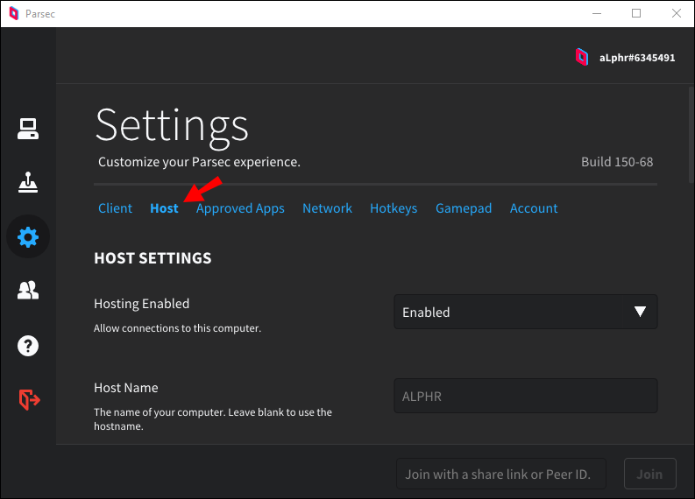Viewport: 695px width, 499px height.
Task: Switch to the Client tab
Action: pyautogui.click(x=115, y=208)
